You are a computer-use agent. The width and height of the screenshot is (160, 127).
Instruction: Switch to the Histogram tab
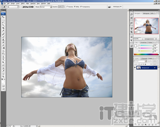(146, 13)
